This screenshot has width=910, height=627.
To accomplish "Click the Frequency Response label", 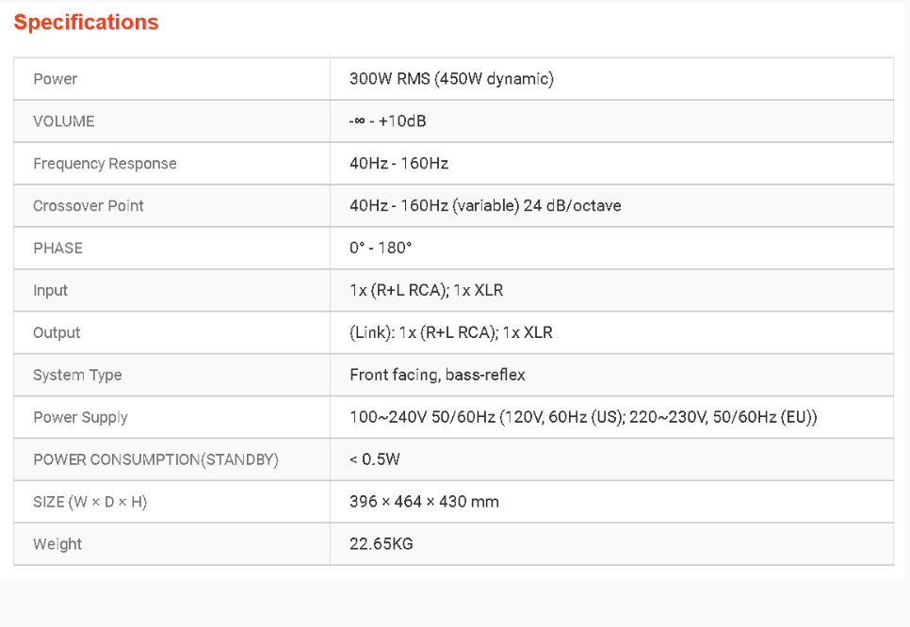I will (105, 164).
